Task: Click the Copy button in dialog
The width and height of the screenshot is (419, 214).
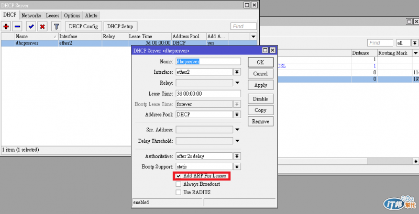Action: tap(260, 110)
